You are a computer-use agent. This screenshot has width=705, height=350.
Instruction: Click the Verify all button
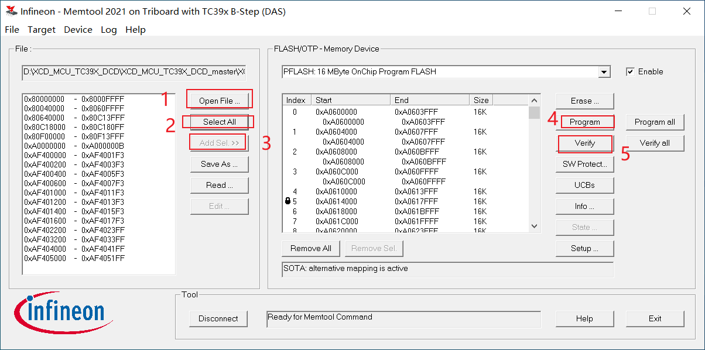tap(655, 143)
